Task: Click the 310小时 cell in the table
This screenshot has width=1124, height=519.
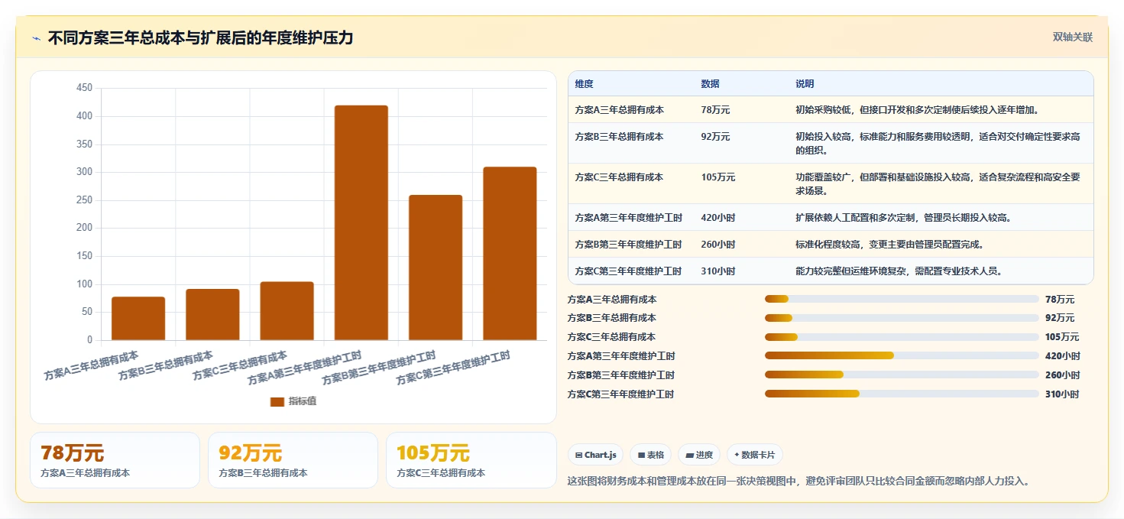Action: coord(717,271)
